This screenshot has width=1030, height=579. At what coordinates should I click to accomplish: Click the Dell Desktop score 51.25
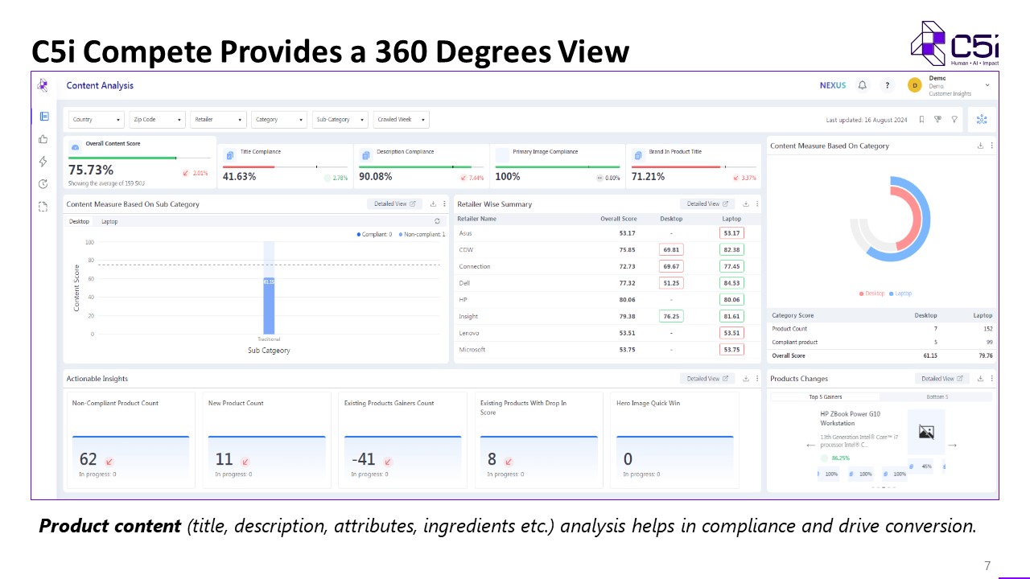coord(670,283)
